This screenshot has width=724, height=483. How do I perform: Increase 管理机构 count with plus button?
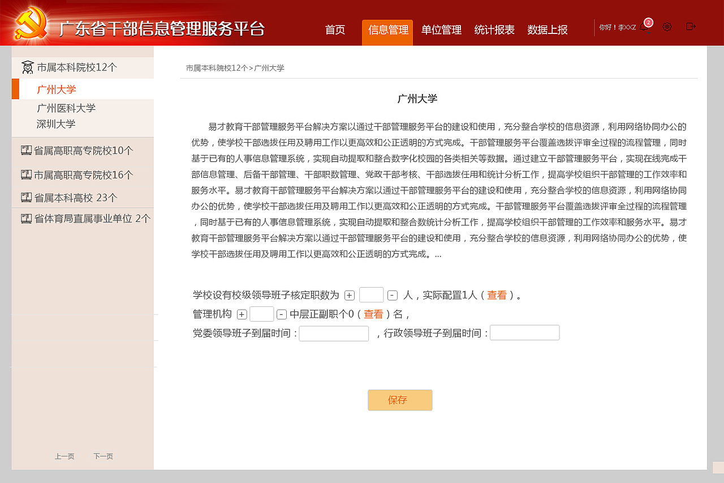pyautogui.click(x=242, y=314)
